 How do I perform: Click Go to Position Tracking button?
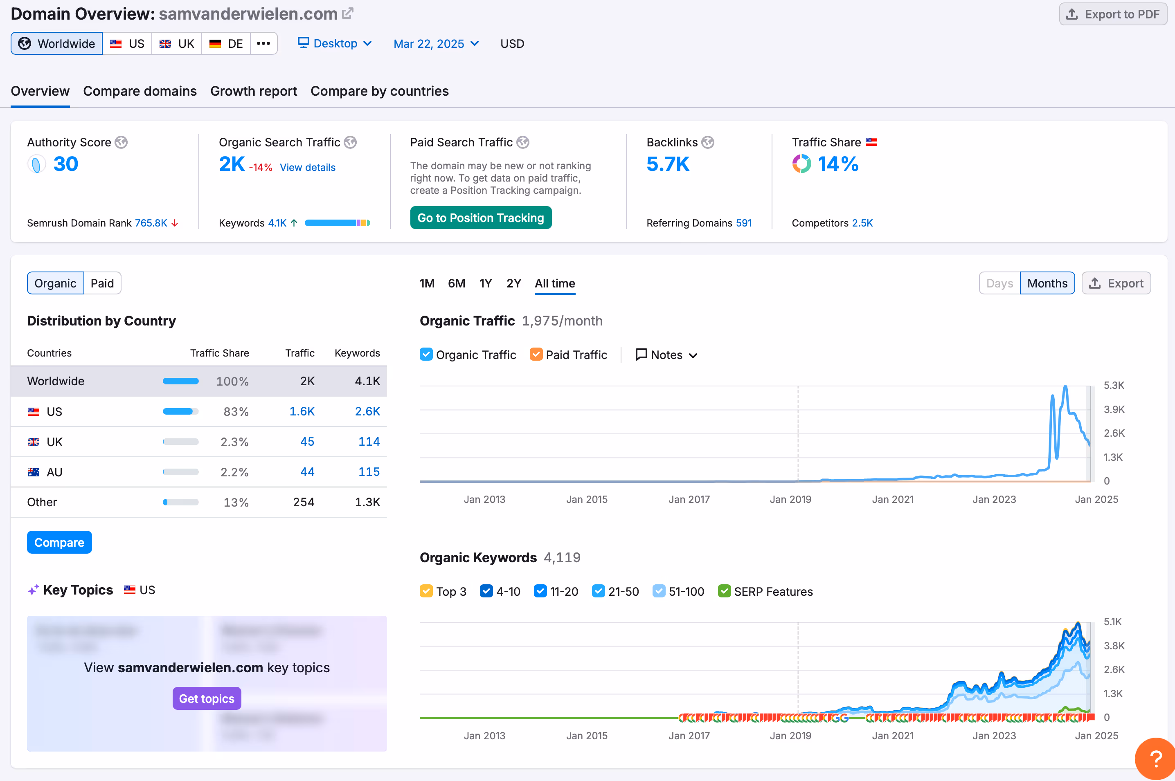[481, 218]
